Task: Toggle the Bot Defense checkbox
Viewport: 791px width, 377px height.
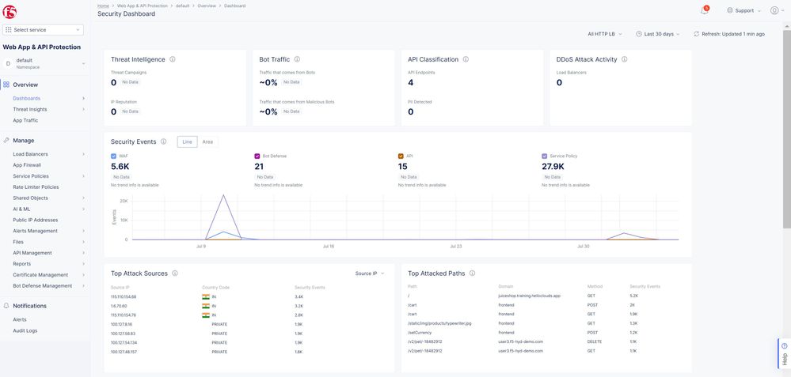Action: [x=257, y=156]
